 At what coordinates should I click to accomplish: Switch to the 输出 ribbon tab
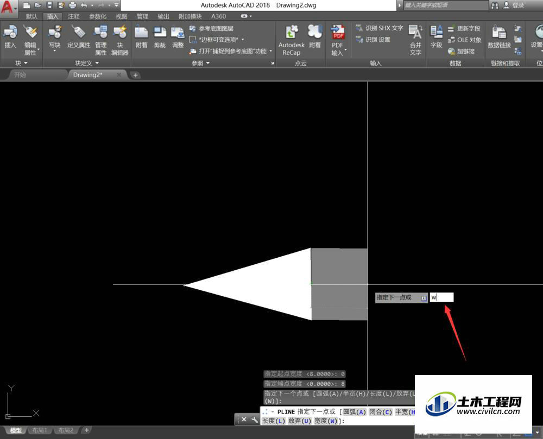(x=163, y=16)
